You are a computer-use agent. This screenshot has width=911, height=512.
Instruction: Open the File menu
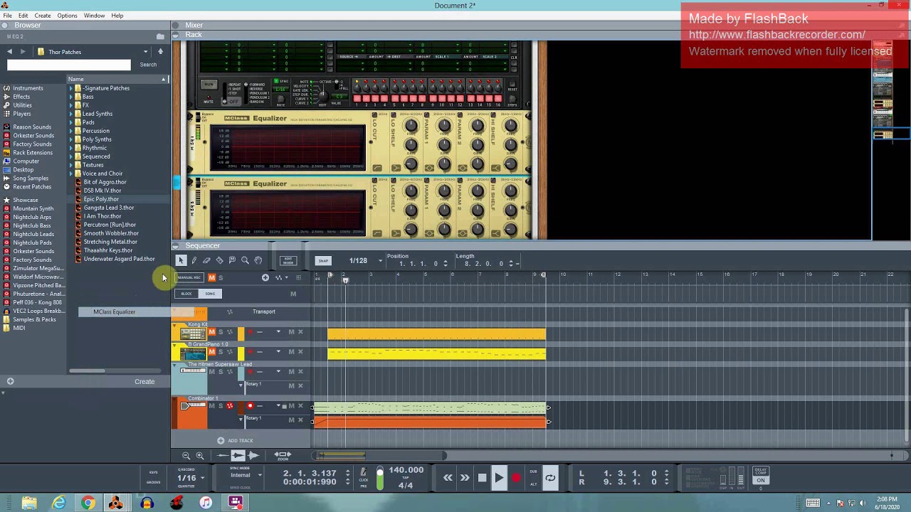[x=7, y=16]
